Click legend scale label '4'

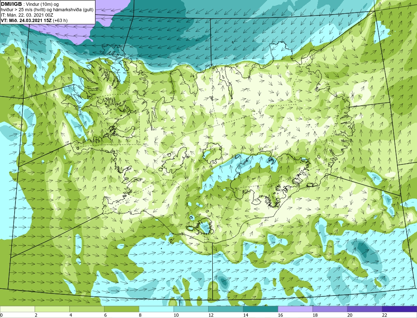pos(71,315)
